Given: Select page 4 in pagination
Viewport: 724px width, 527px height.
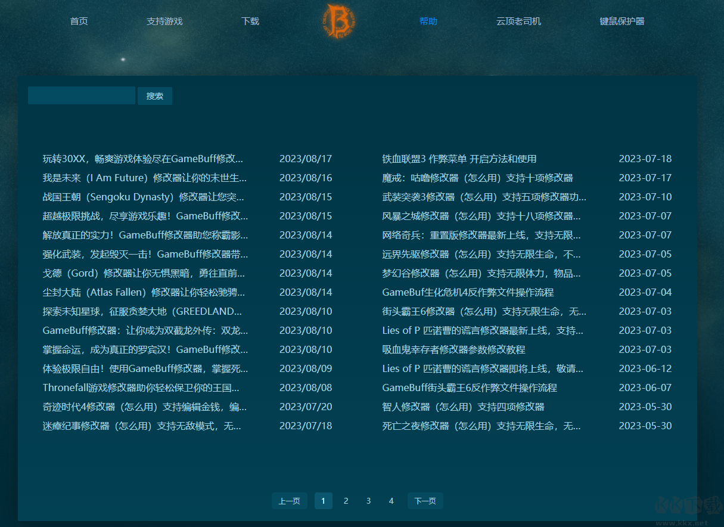Looking at the screenshot, I should click(391, 501).
